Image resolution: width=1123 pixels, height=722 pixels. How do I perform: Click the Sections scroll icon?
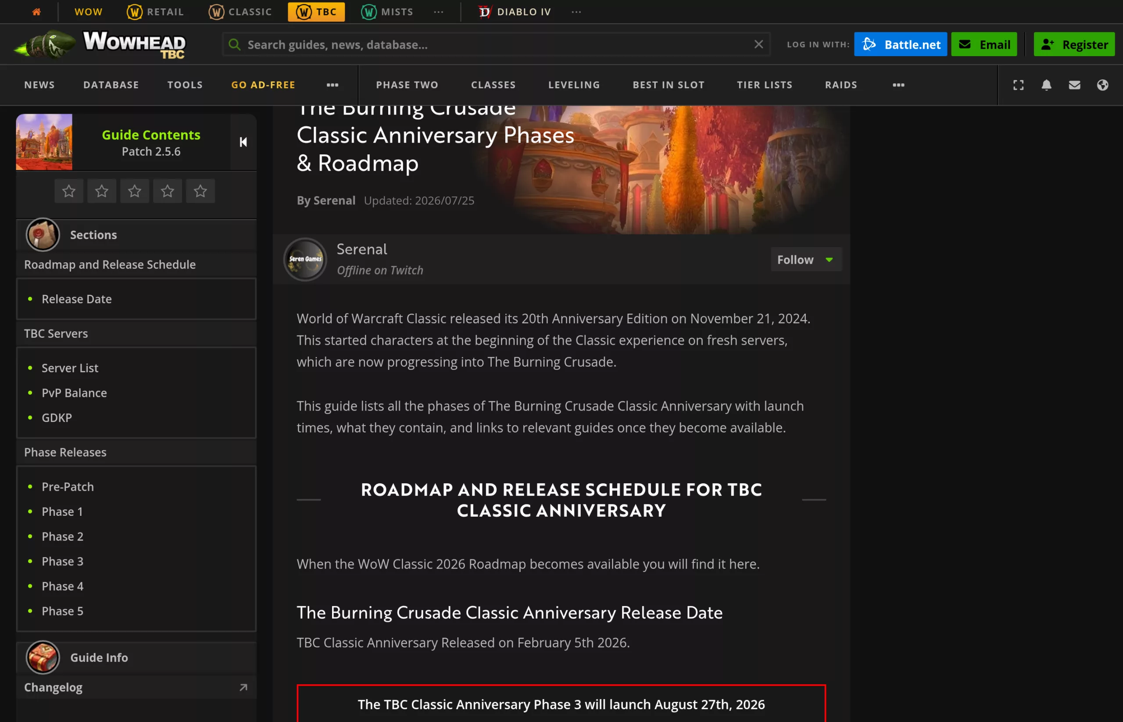(x=43, y=234)
